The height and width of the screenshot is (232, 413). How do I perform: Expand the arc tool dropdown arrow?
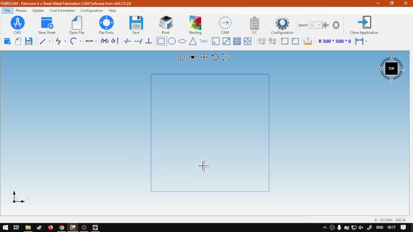80,41
